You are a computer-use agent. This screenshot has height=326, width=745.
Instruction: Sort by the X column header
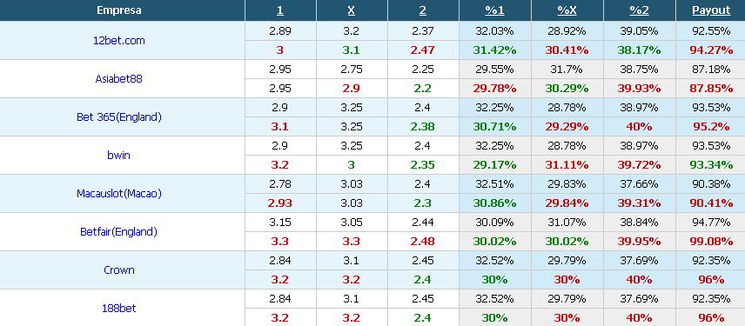point(352,10)
